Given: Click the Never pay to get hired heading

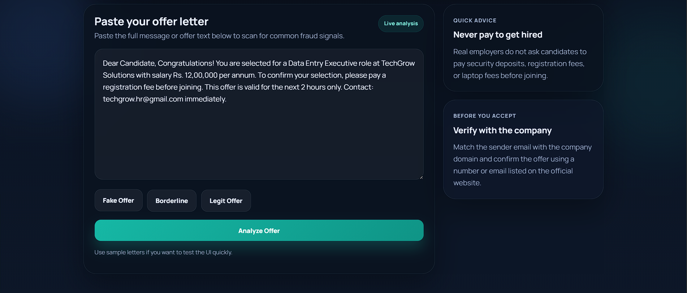Looking at the screenshot, I should pyautogui.click(x=498, y=35).
